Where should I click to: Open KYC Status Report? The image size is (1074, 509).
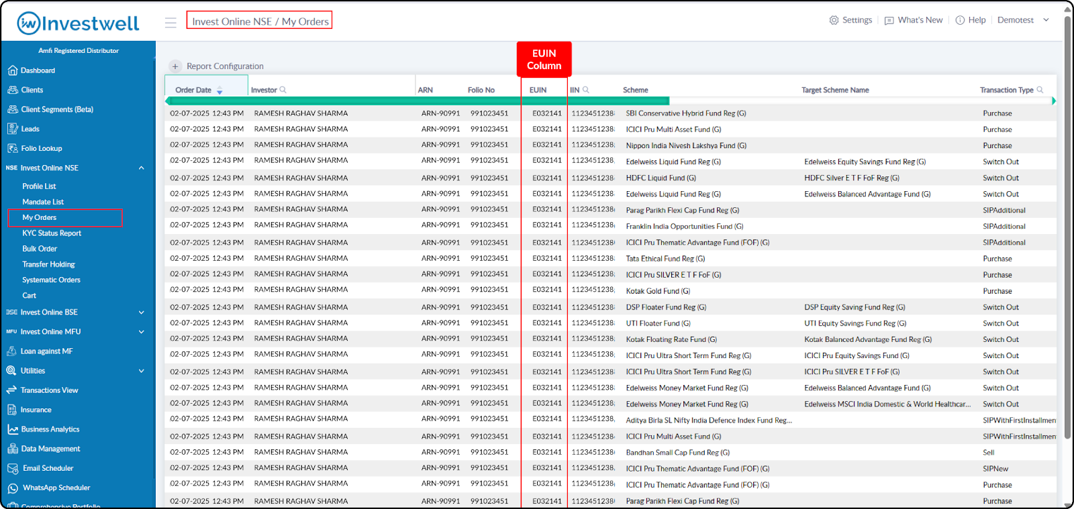(x=52, y=233)
